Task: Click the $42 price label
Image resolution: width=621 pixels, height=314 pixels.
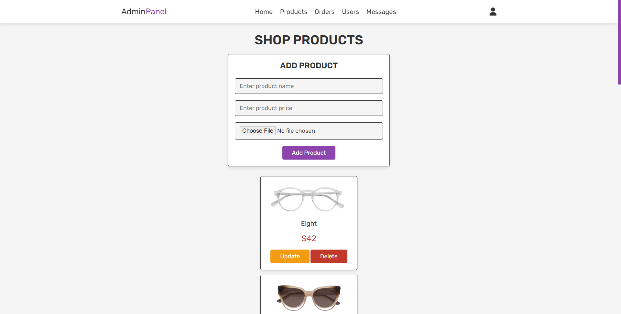Action: pos(309,238)
